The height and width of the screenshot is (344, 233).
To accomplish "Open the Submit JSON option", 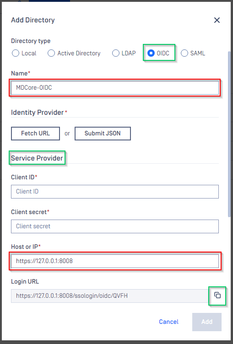I will tap(103, 134).
